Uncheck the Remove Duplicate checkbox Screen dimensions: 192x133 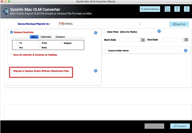pos(12,32)
